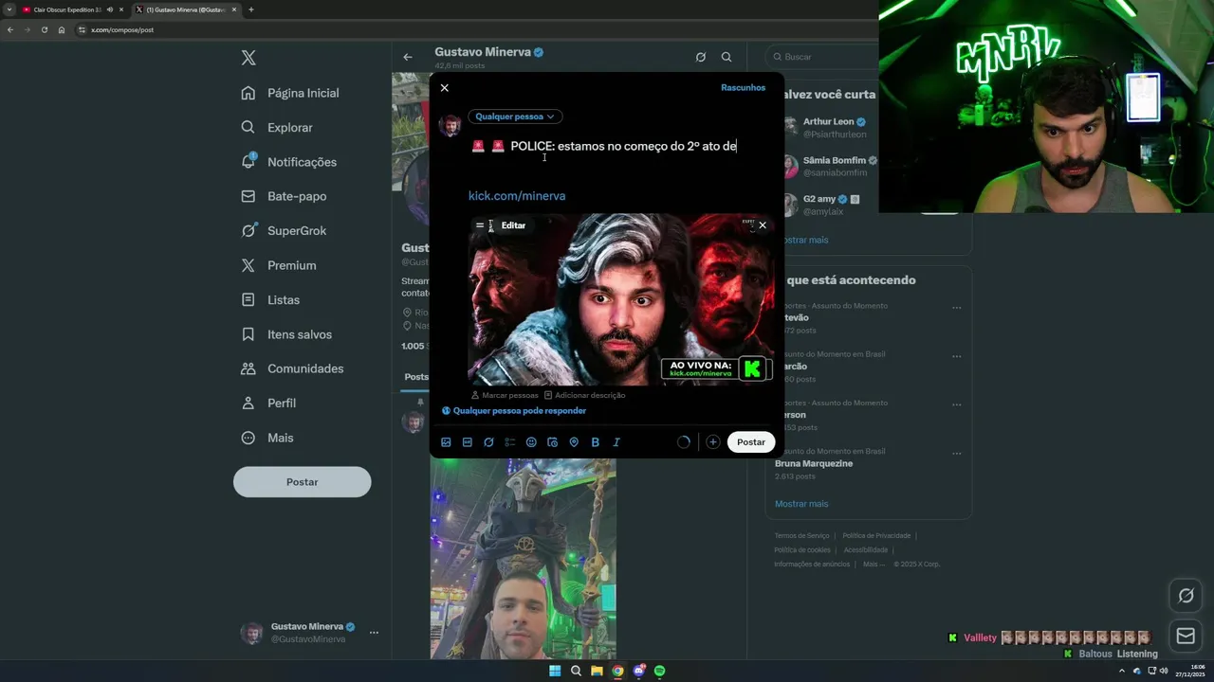
Task: Click the back arrow on profile header
Action: tap(408, 57)
